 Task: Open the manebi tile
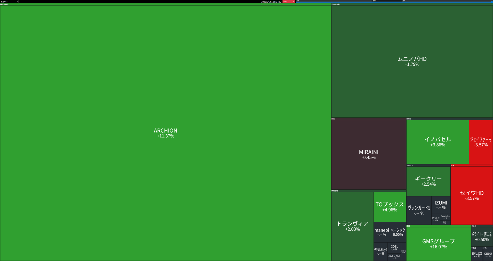tap(382, 232)
